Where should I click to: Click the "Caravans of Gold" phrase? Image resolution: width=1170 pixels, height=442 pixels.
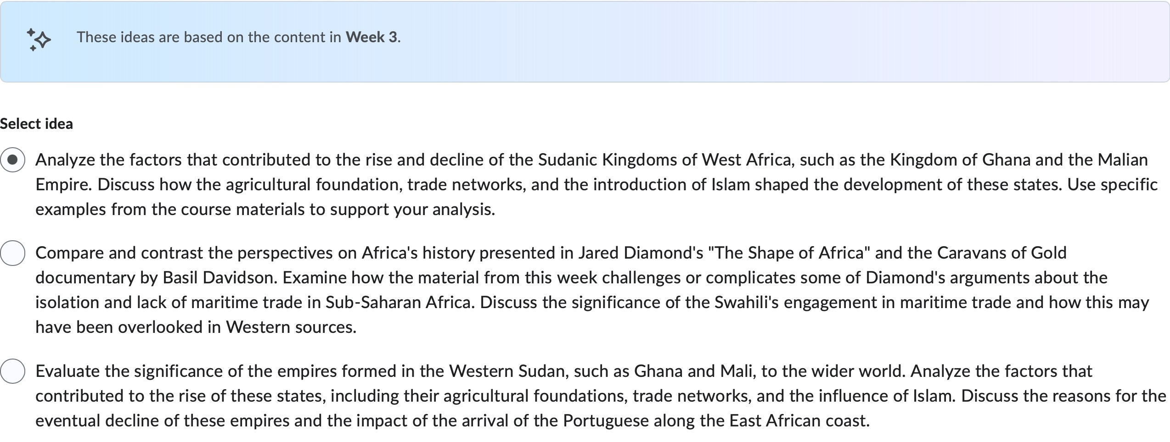tap(1001, 253)
